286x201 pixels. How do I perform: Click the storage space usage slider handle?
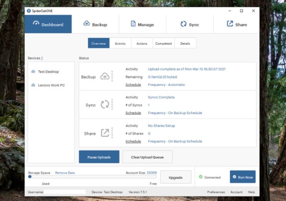click(30, 177)
